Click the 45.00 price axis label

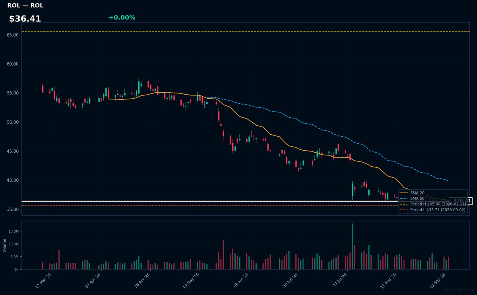click(x=13, y=151)
